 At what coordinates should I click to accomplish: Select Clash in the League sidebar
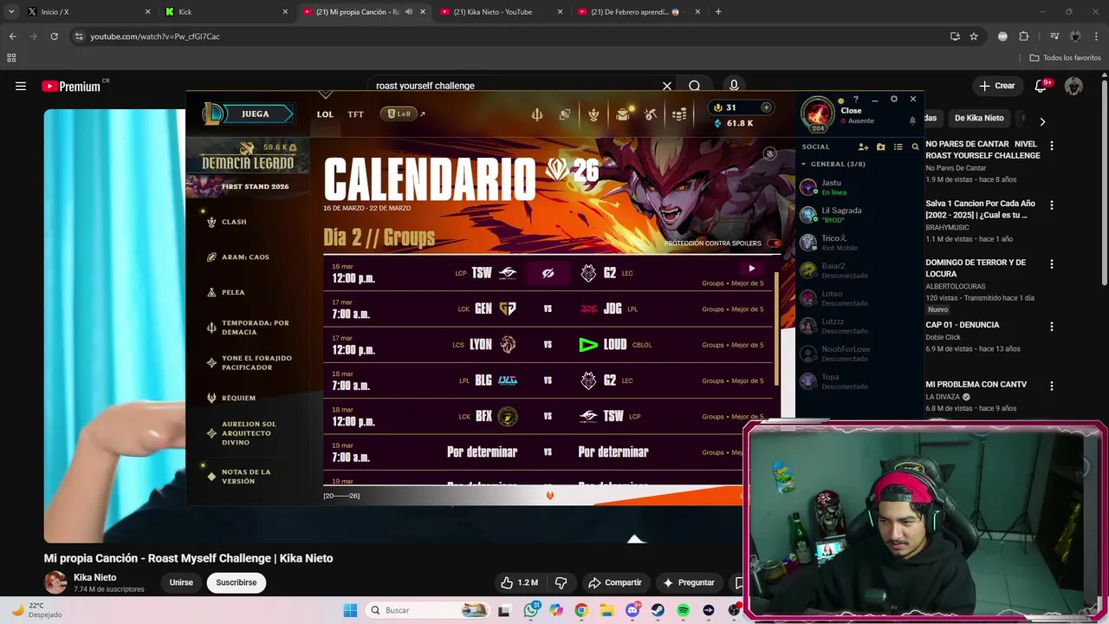[233, 222]
